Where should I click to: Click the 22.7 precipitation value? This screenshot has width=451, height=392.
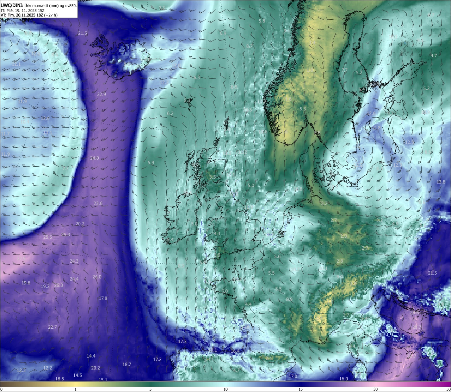pyautogui.click(x=52, y=327)
